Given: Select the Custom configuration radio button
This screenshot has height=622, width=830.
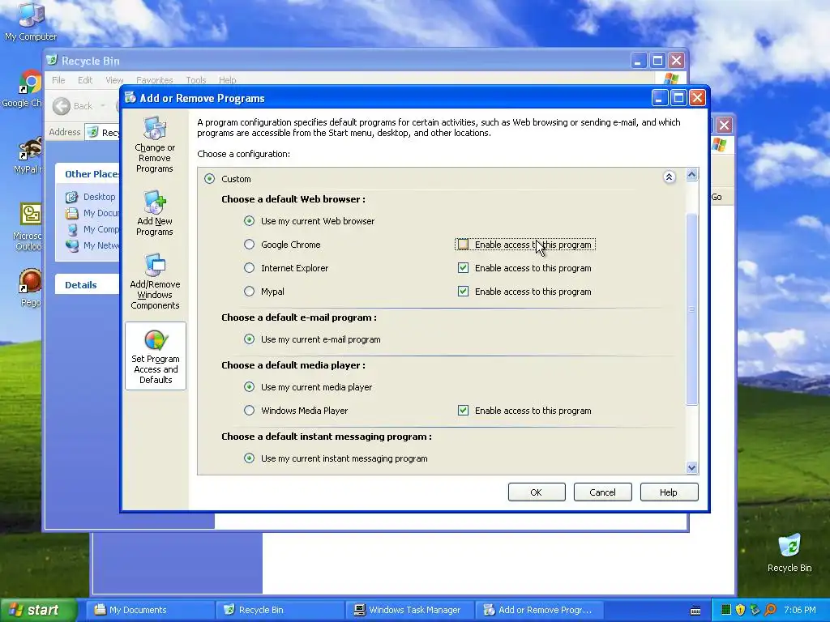Looking at the screenshot, I should tap(210, 179).
